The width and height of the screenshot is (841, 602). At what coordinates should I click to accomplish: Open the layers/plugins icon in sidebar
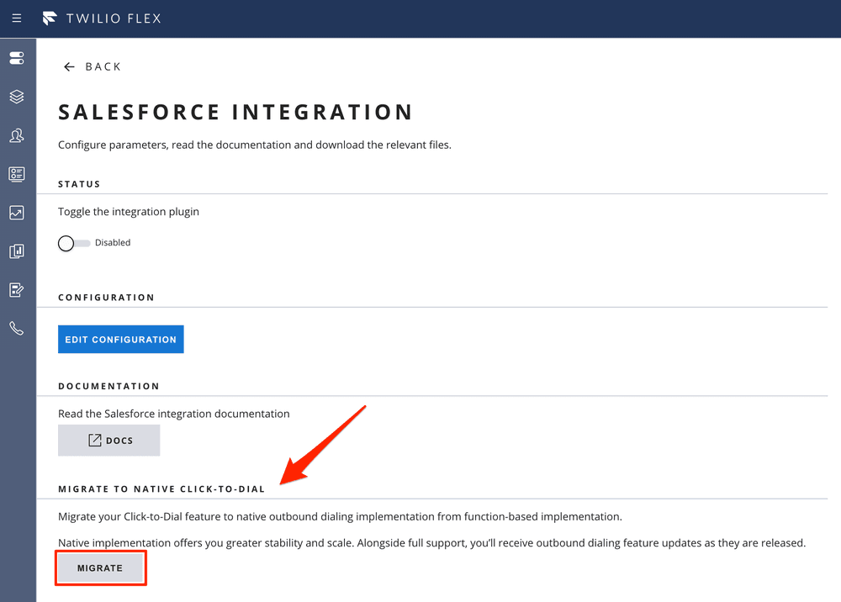click(17, 97)
